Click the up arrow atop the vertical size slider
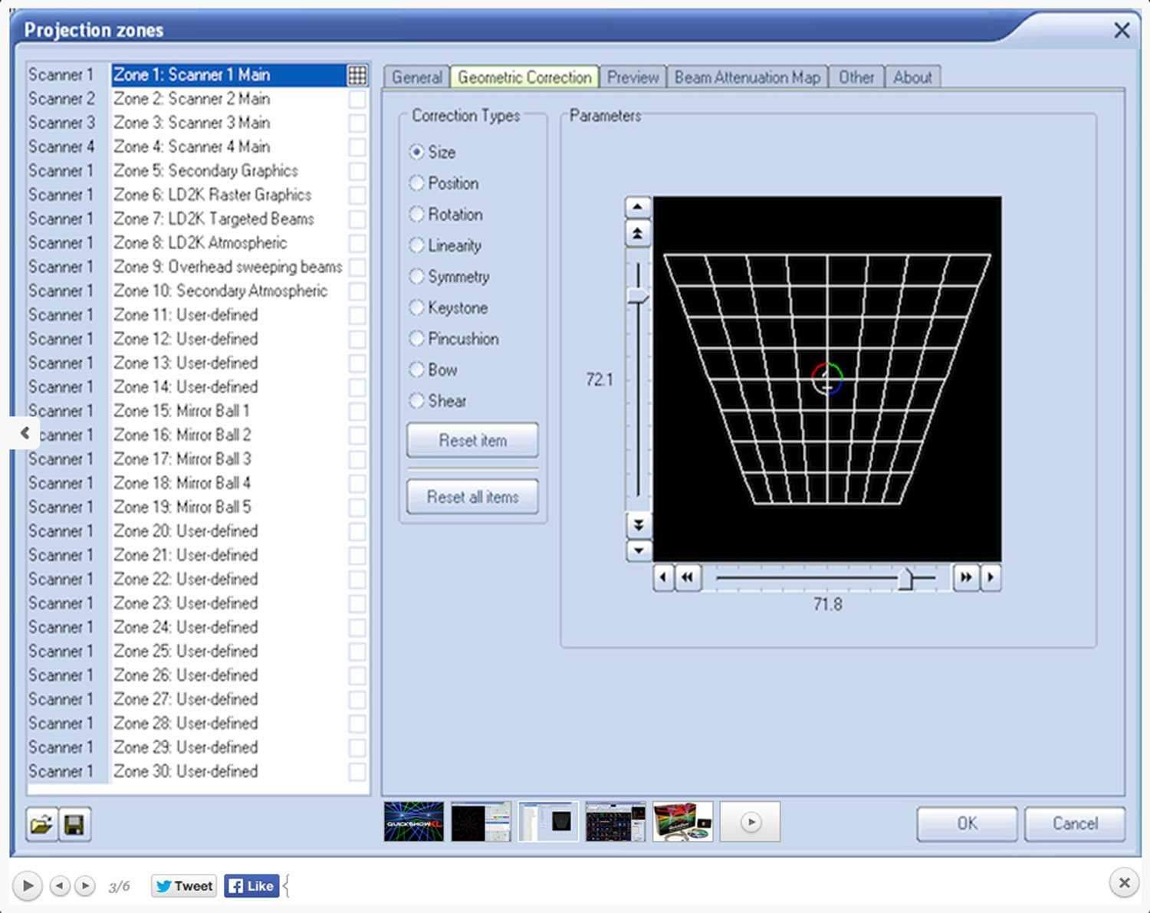The height and width of the screenshot is (913, 1150). point(636,205)
